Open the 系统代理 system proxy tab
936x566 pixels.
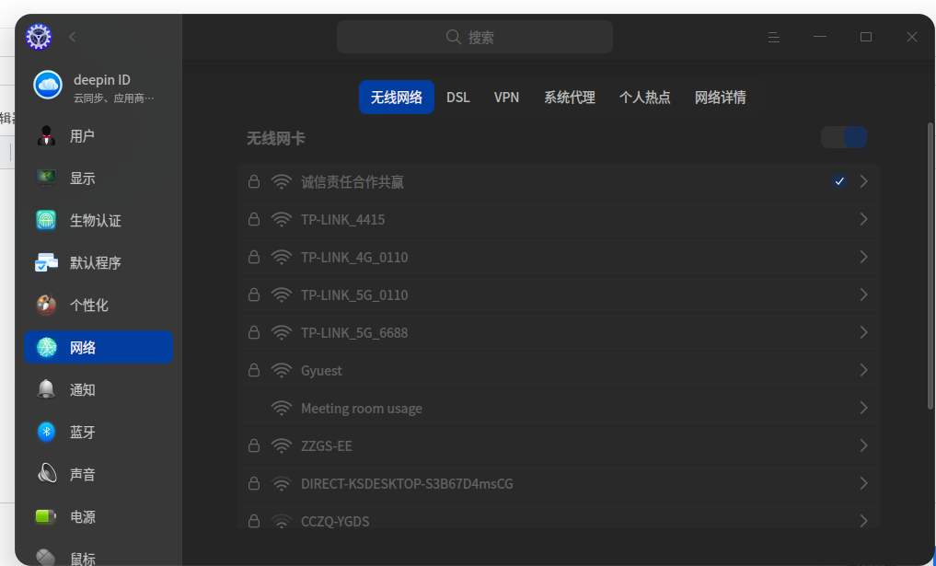coord(570,98)
